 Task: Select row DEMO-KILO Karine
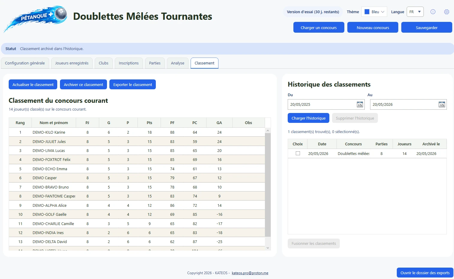[137, 132]
